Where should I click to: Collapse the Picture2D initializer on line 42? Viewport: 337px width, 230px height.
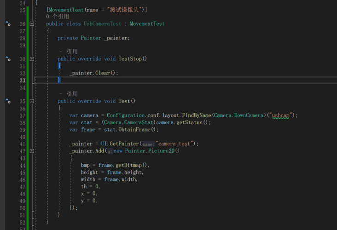(x=32, y=151)
